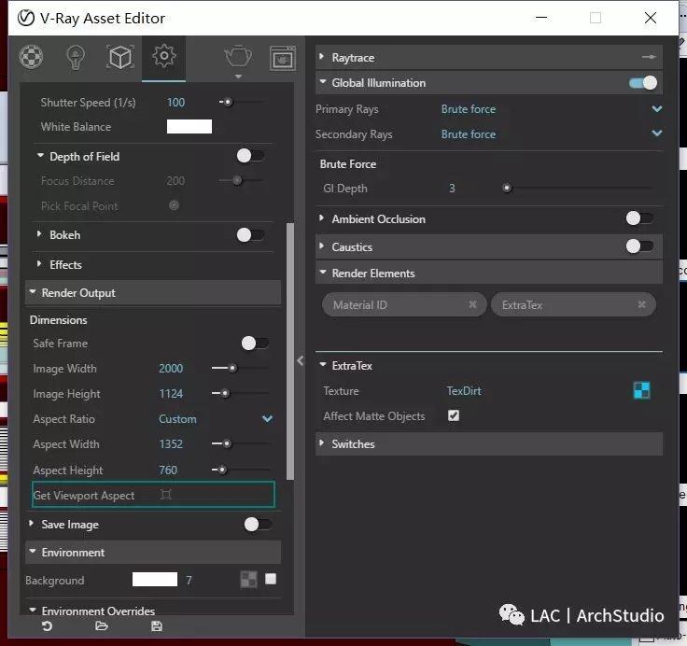
Task: Load settings from file via the folder icon
Action: pyautogui.click(x=102, y=626)
